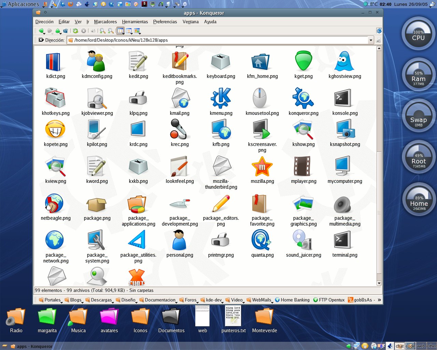Click the address location field

[x=217, y=40]
